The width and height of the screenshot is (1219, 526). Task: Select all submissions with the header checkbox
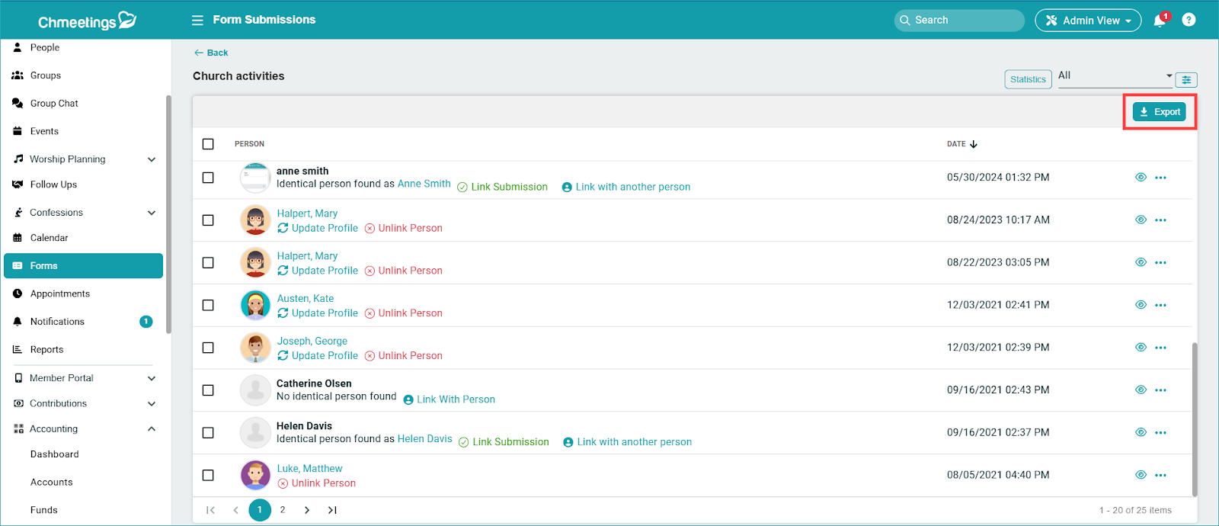coord(208,144)
